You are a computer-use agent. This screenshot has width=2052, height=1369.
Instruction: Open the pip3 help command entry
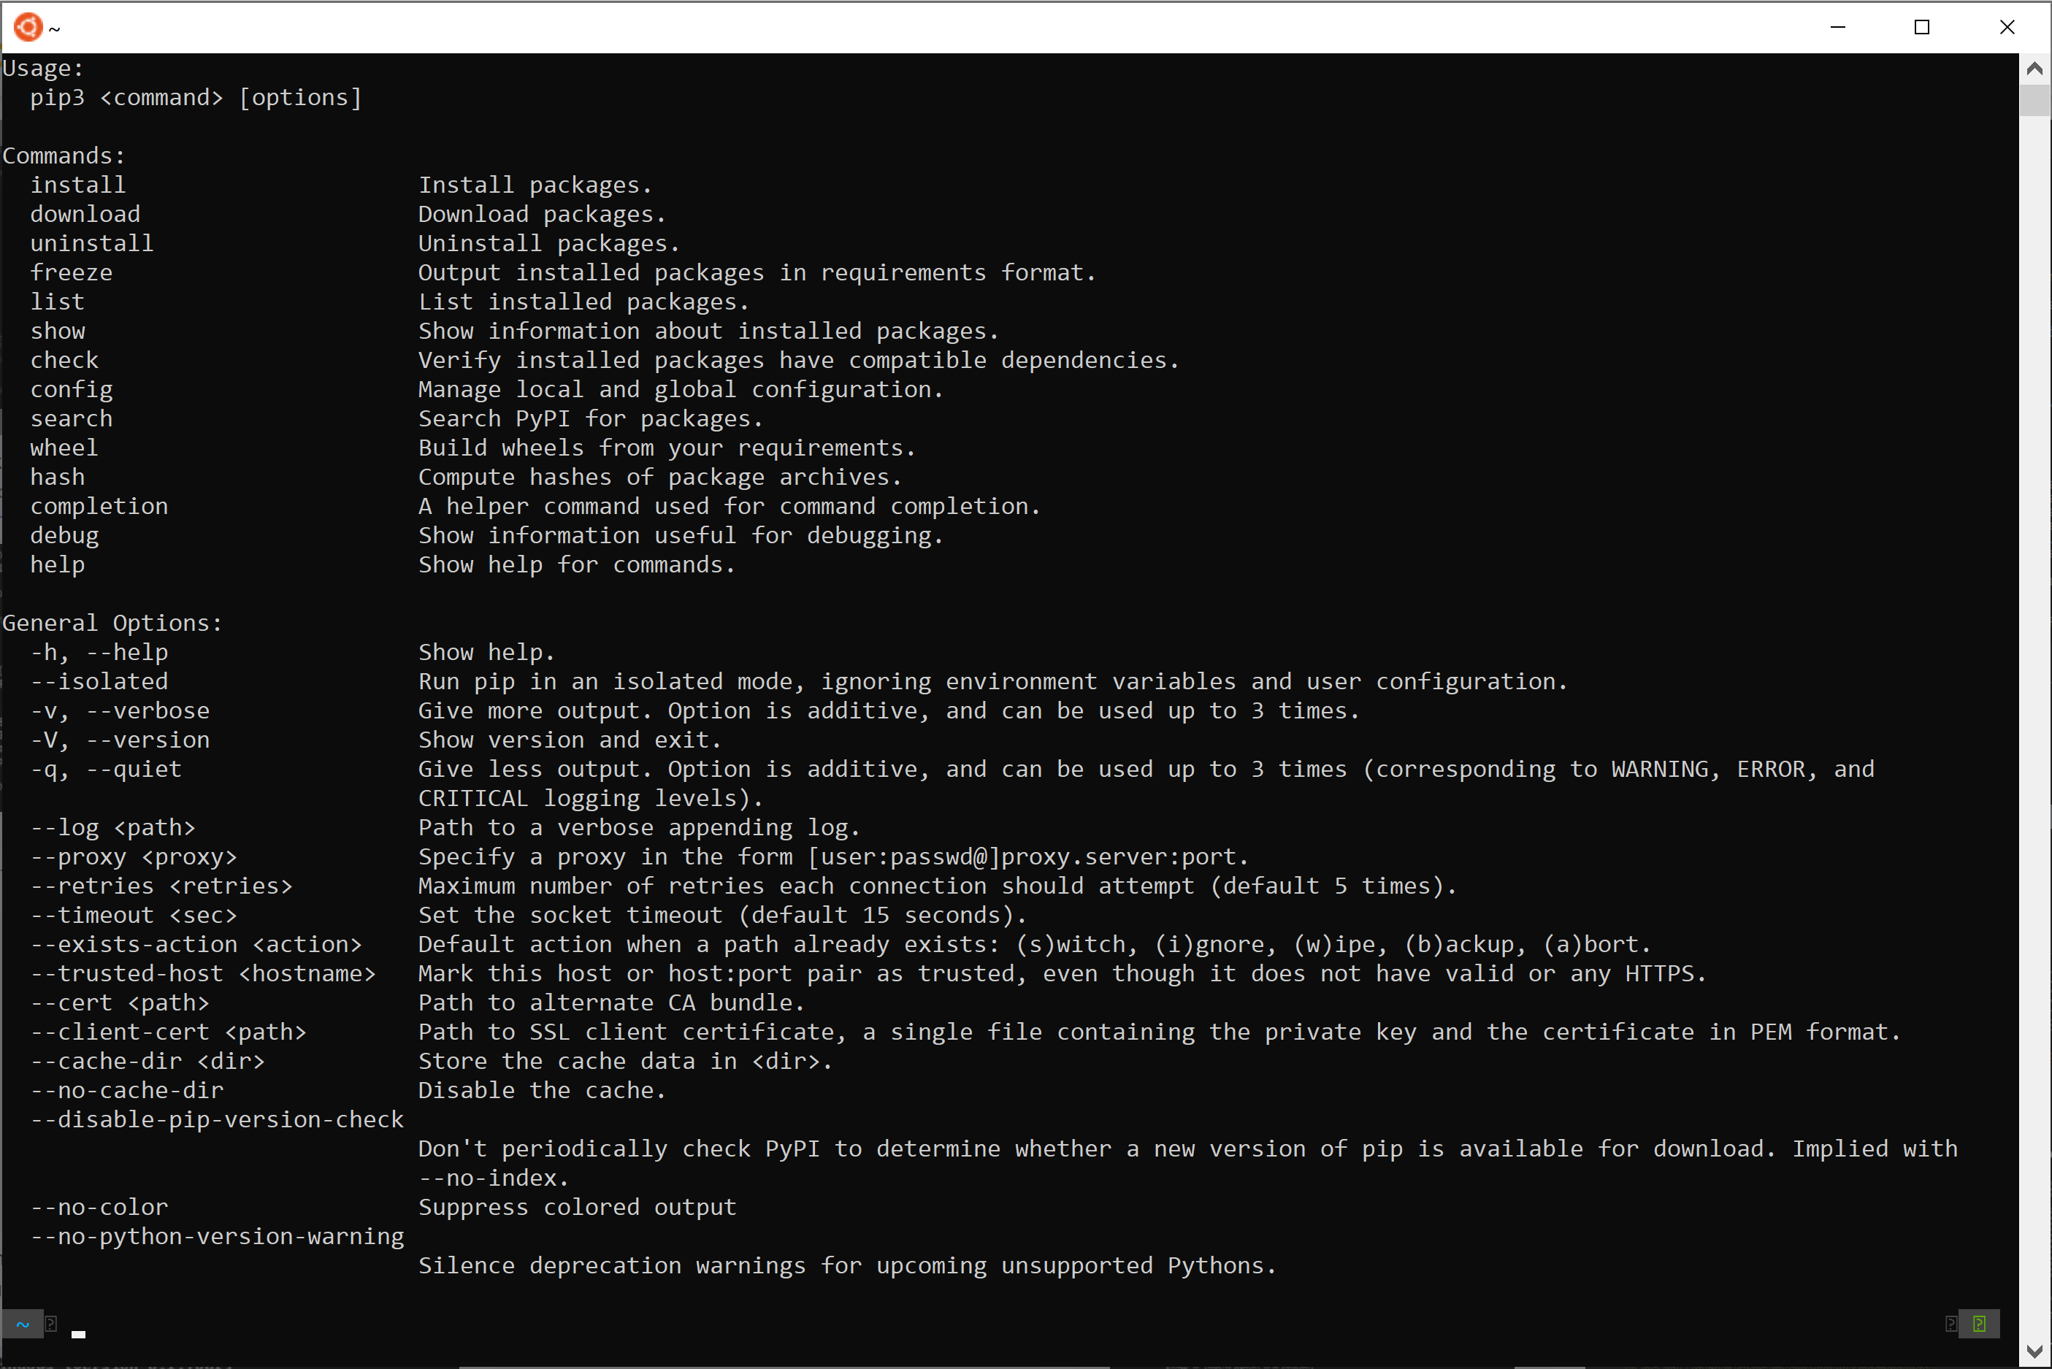click(55, 565)
